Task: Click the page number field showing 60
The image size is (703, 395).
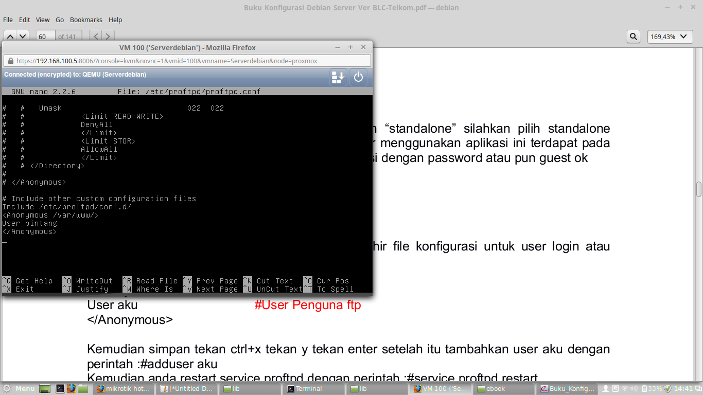Action: click(46, 37)
